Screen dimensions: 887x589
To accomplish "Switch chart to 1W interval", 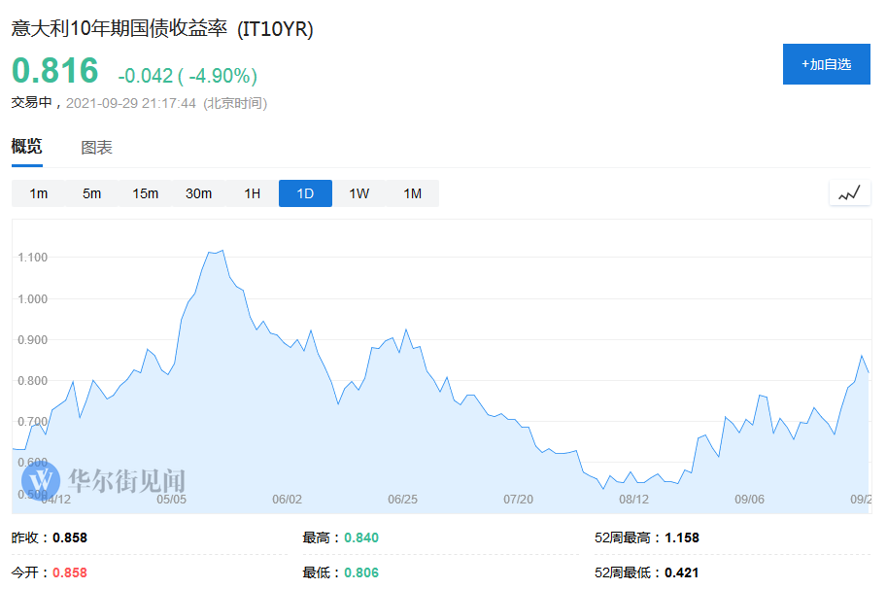I will pos(359,193).
